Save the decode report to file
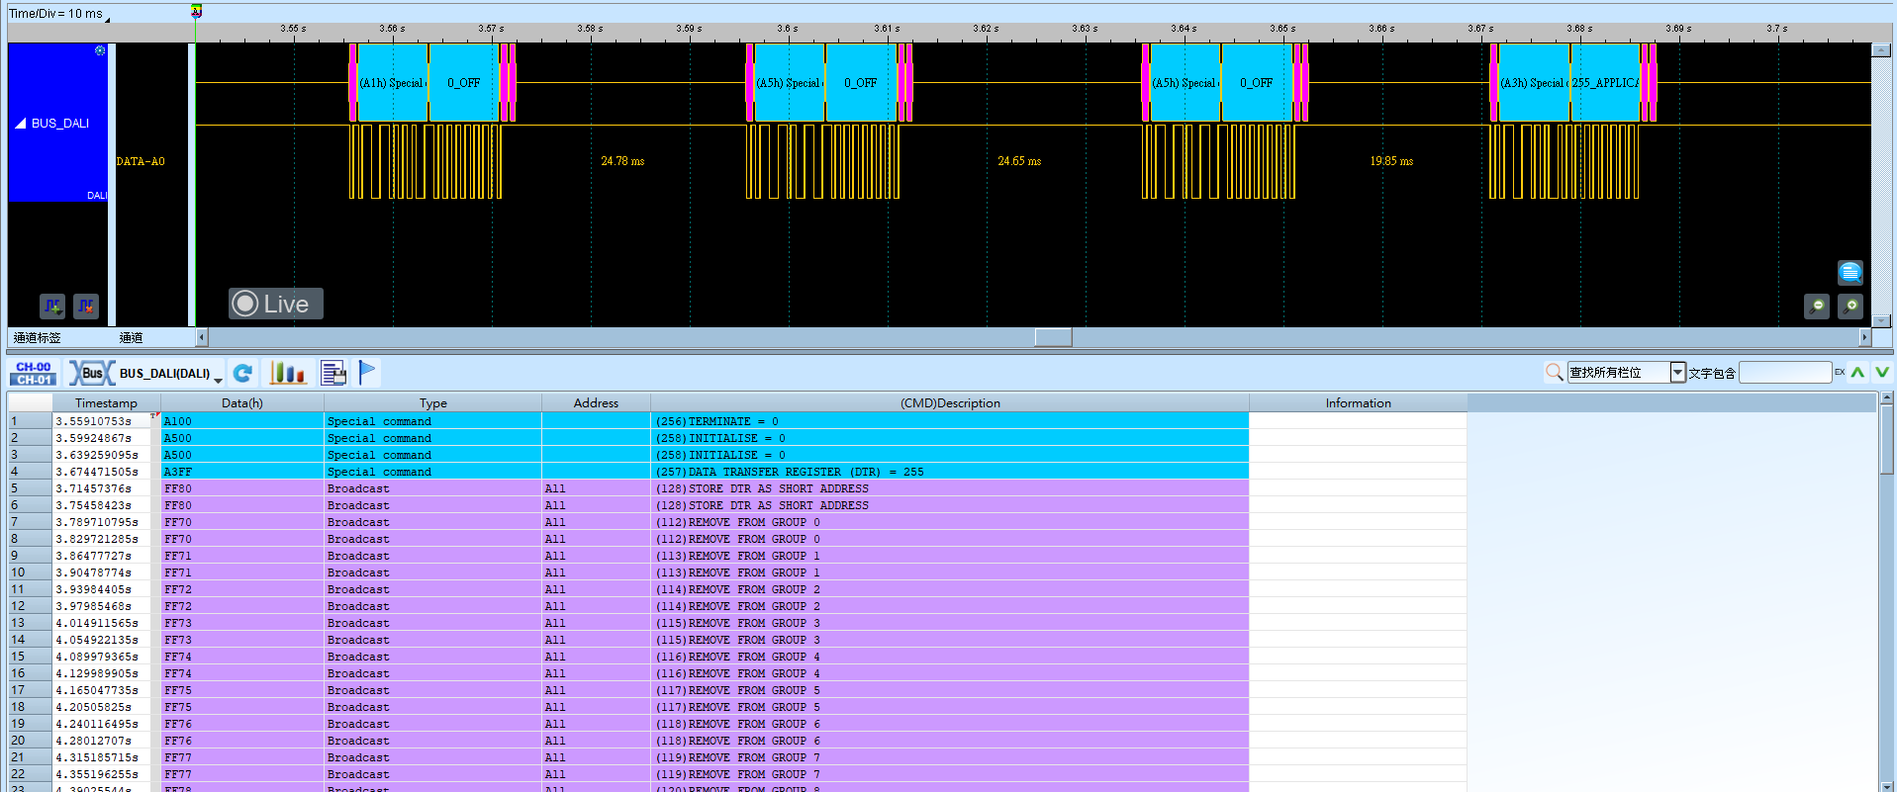The image size is (1897, 792). [x=333, y=373]
